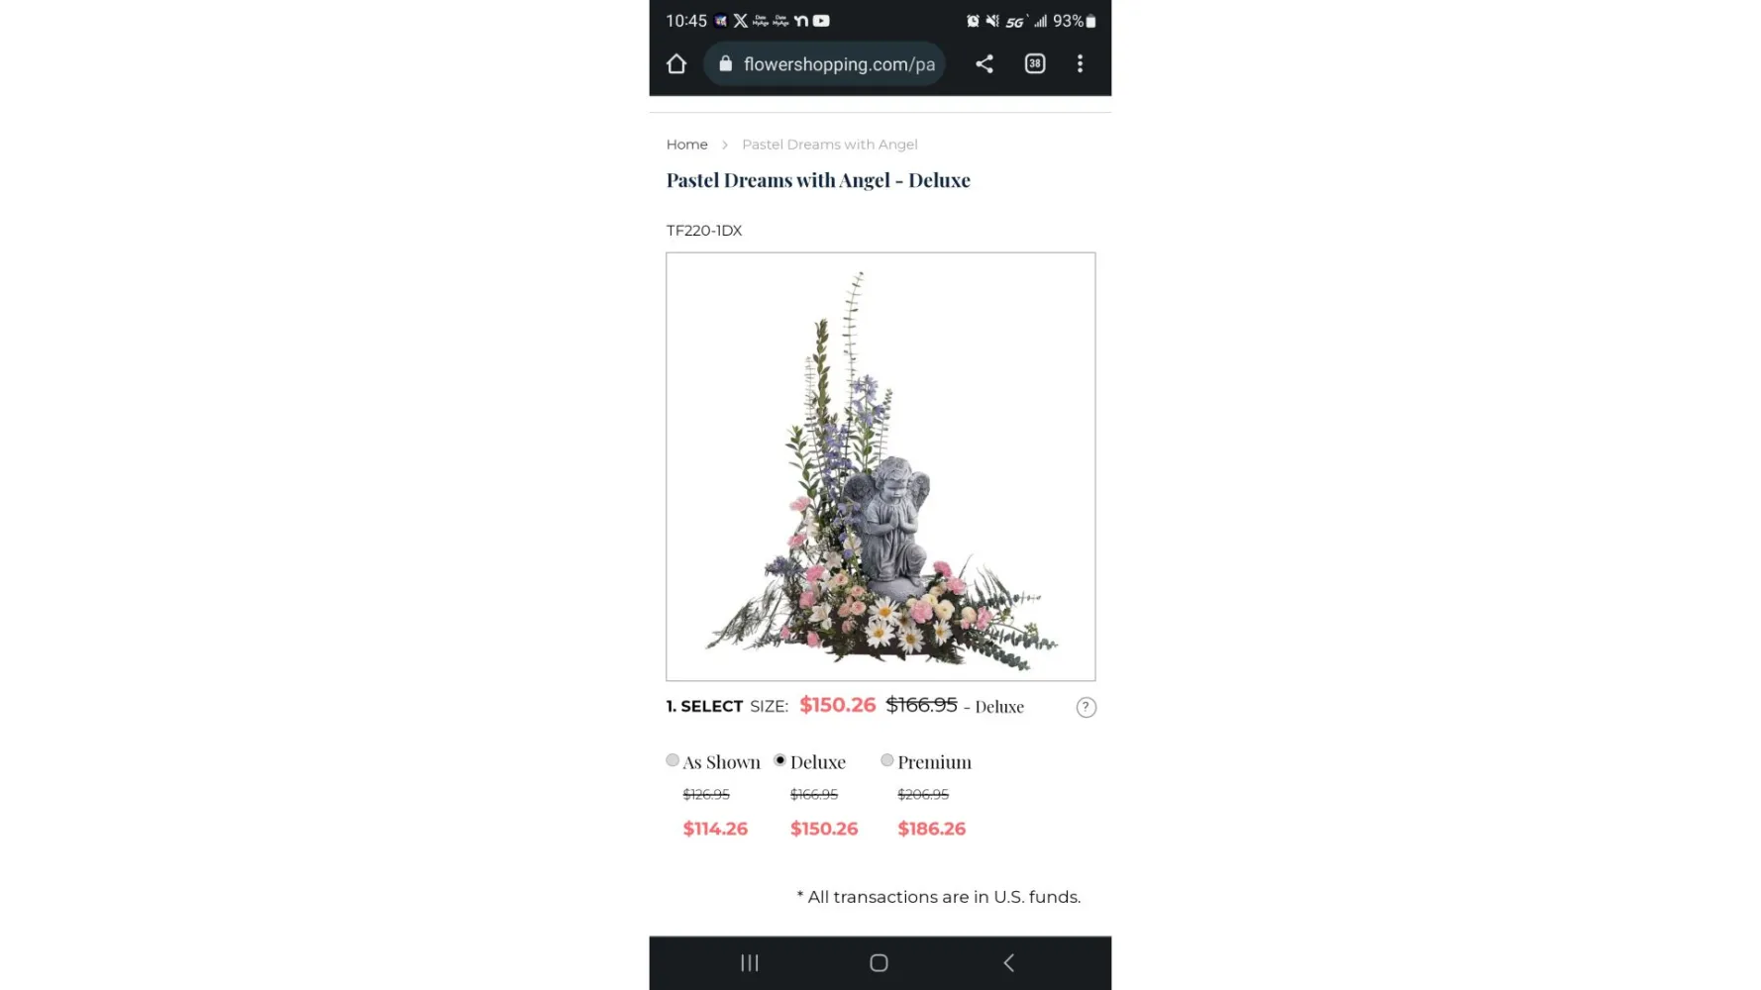Screen dimensions: 1761x990
Task: Select the Premium size radio button
Action: click(x=887, y=760)
